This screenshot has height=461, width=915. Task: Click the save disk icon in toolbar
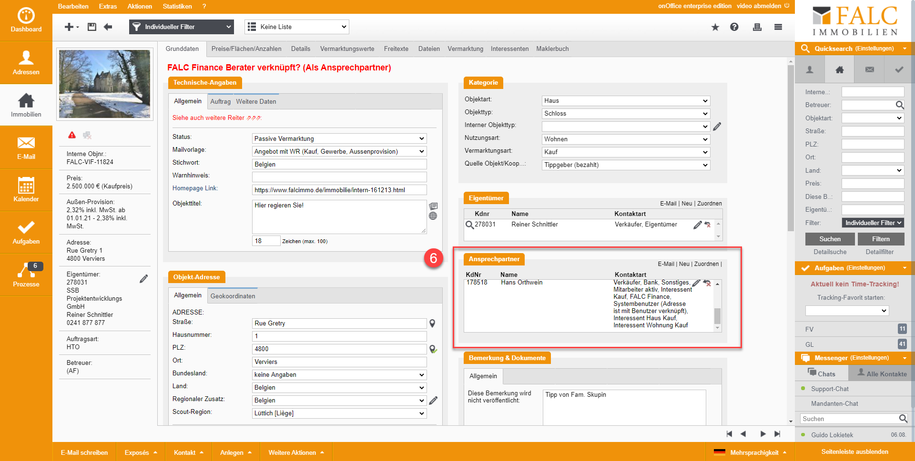click(x=92, y=27)
